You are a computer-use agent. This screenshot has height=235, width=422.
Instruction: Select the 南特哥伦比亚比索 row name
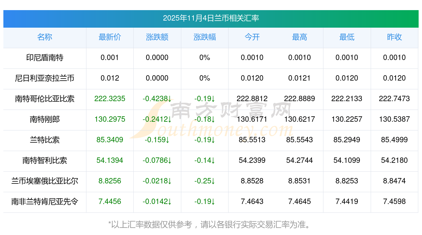(x=45, y=99)
